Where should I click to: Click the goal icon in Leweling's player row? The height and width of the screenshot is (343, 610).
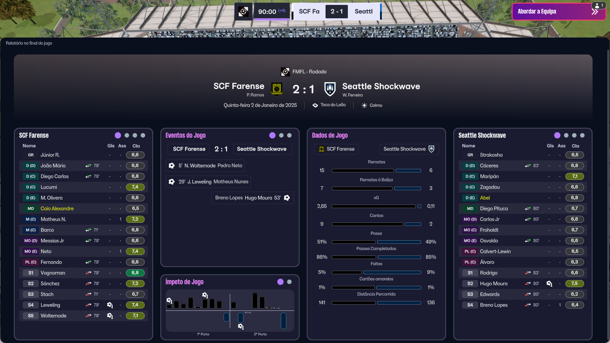tap(110, 305)
